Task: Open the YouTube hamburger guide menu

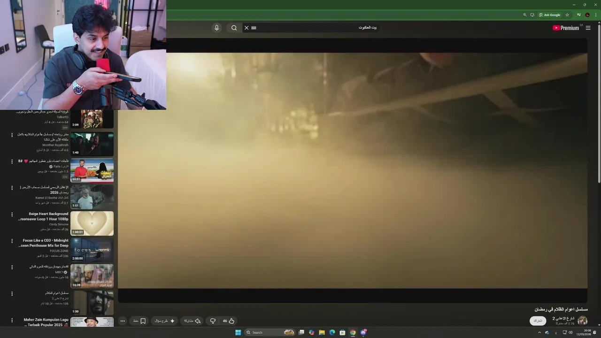Action: pos(588,28)
